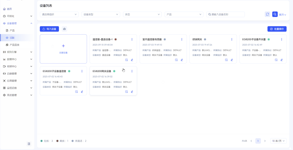The width and height of the screenshot is (293, 150).
Task: Open the EG8200子设备温湿度 device title
Action: [54, 71]
